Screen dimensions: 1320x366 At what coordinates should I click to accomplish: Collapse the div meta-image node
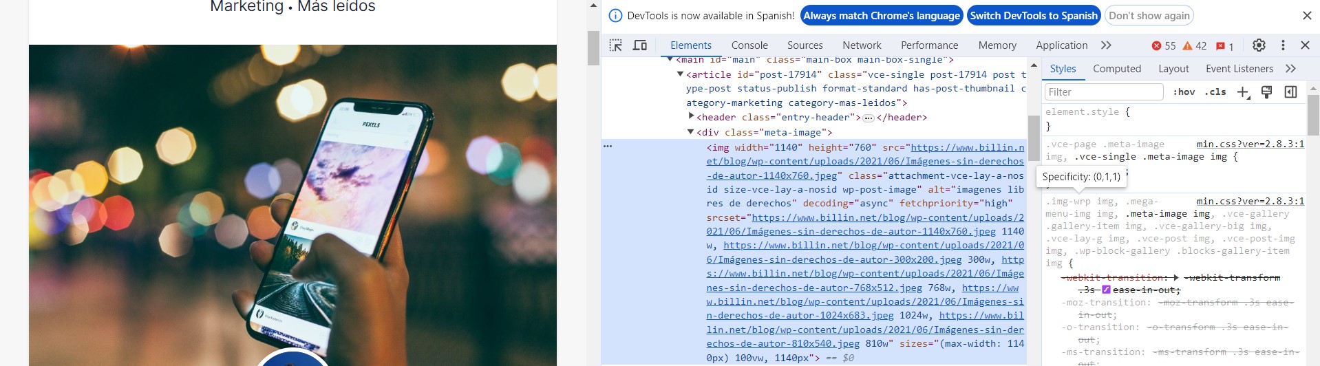point(691,132)
